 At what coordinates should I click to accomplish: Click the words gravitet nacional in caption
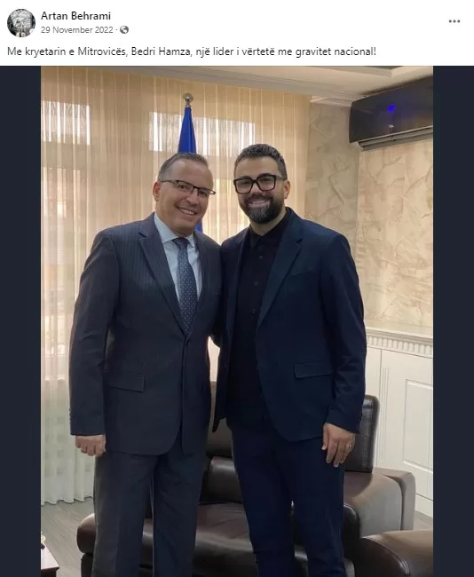click(336, 51)
